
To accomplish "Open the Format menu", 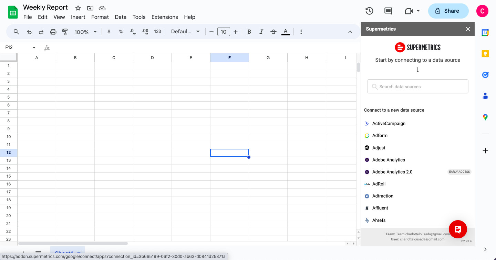I will [100, 17].
